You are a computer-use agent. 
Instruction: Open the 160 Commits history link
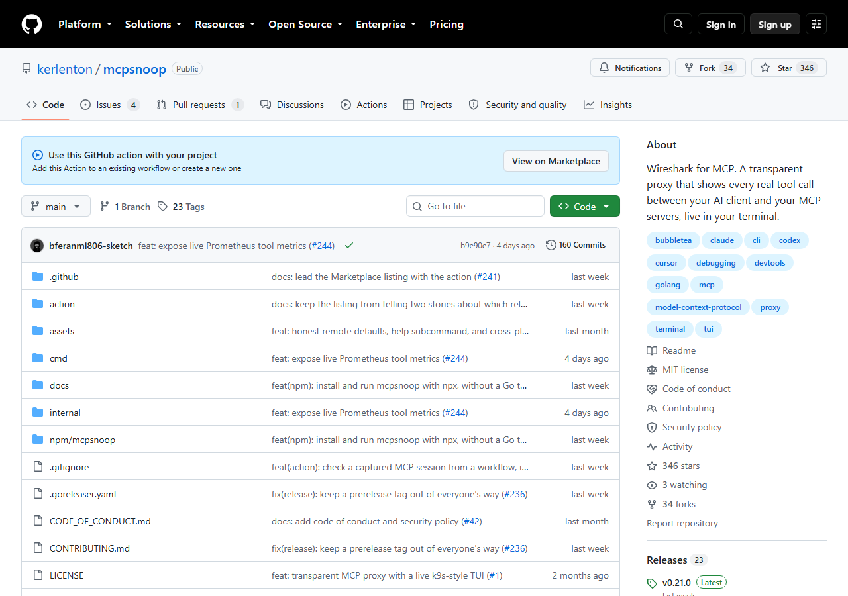(576, 245)
